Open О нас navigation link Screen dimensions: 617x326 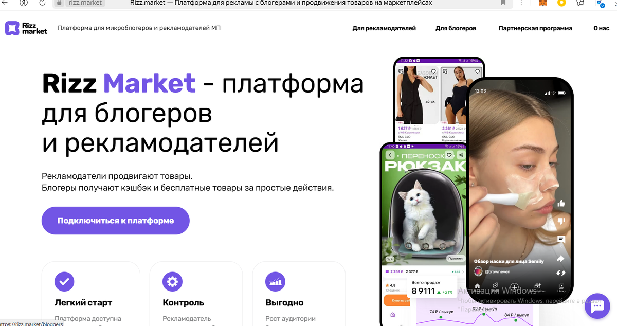(601, 28)
